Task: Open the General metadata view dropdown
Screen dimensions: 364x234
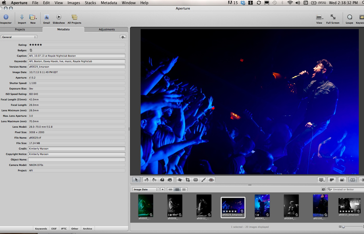Action: [19, 37]
